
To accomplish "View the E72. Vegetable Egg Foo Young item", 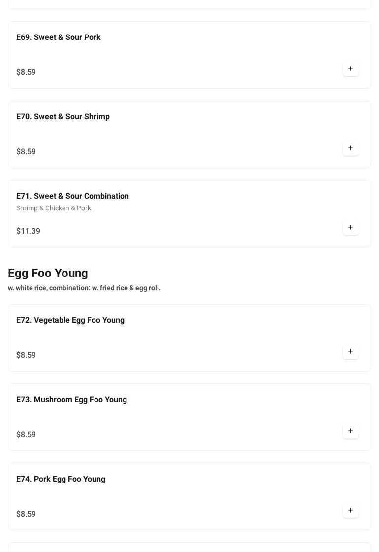I will click(x=70, y=320).
